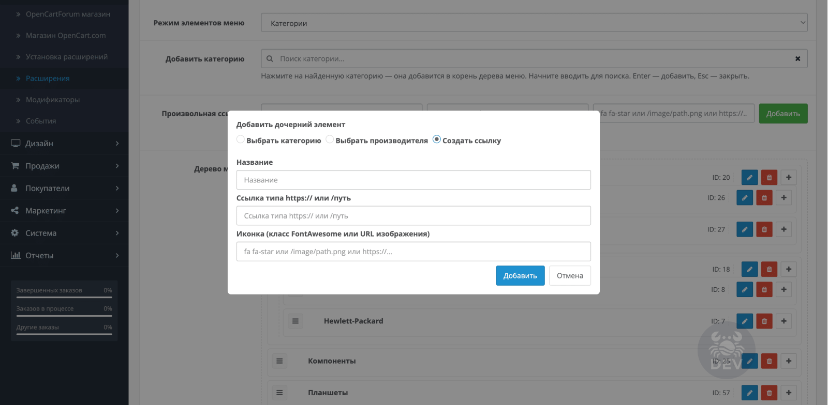This screenshot has width=828, height=405.
Task: Click the green Добавить button
Action: point(783,114)
